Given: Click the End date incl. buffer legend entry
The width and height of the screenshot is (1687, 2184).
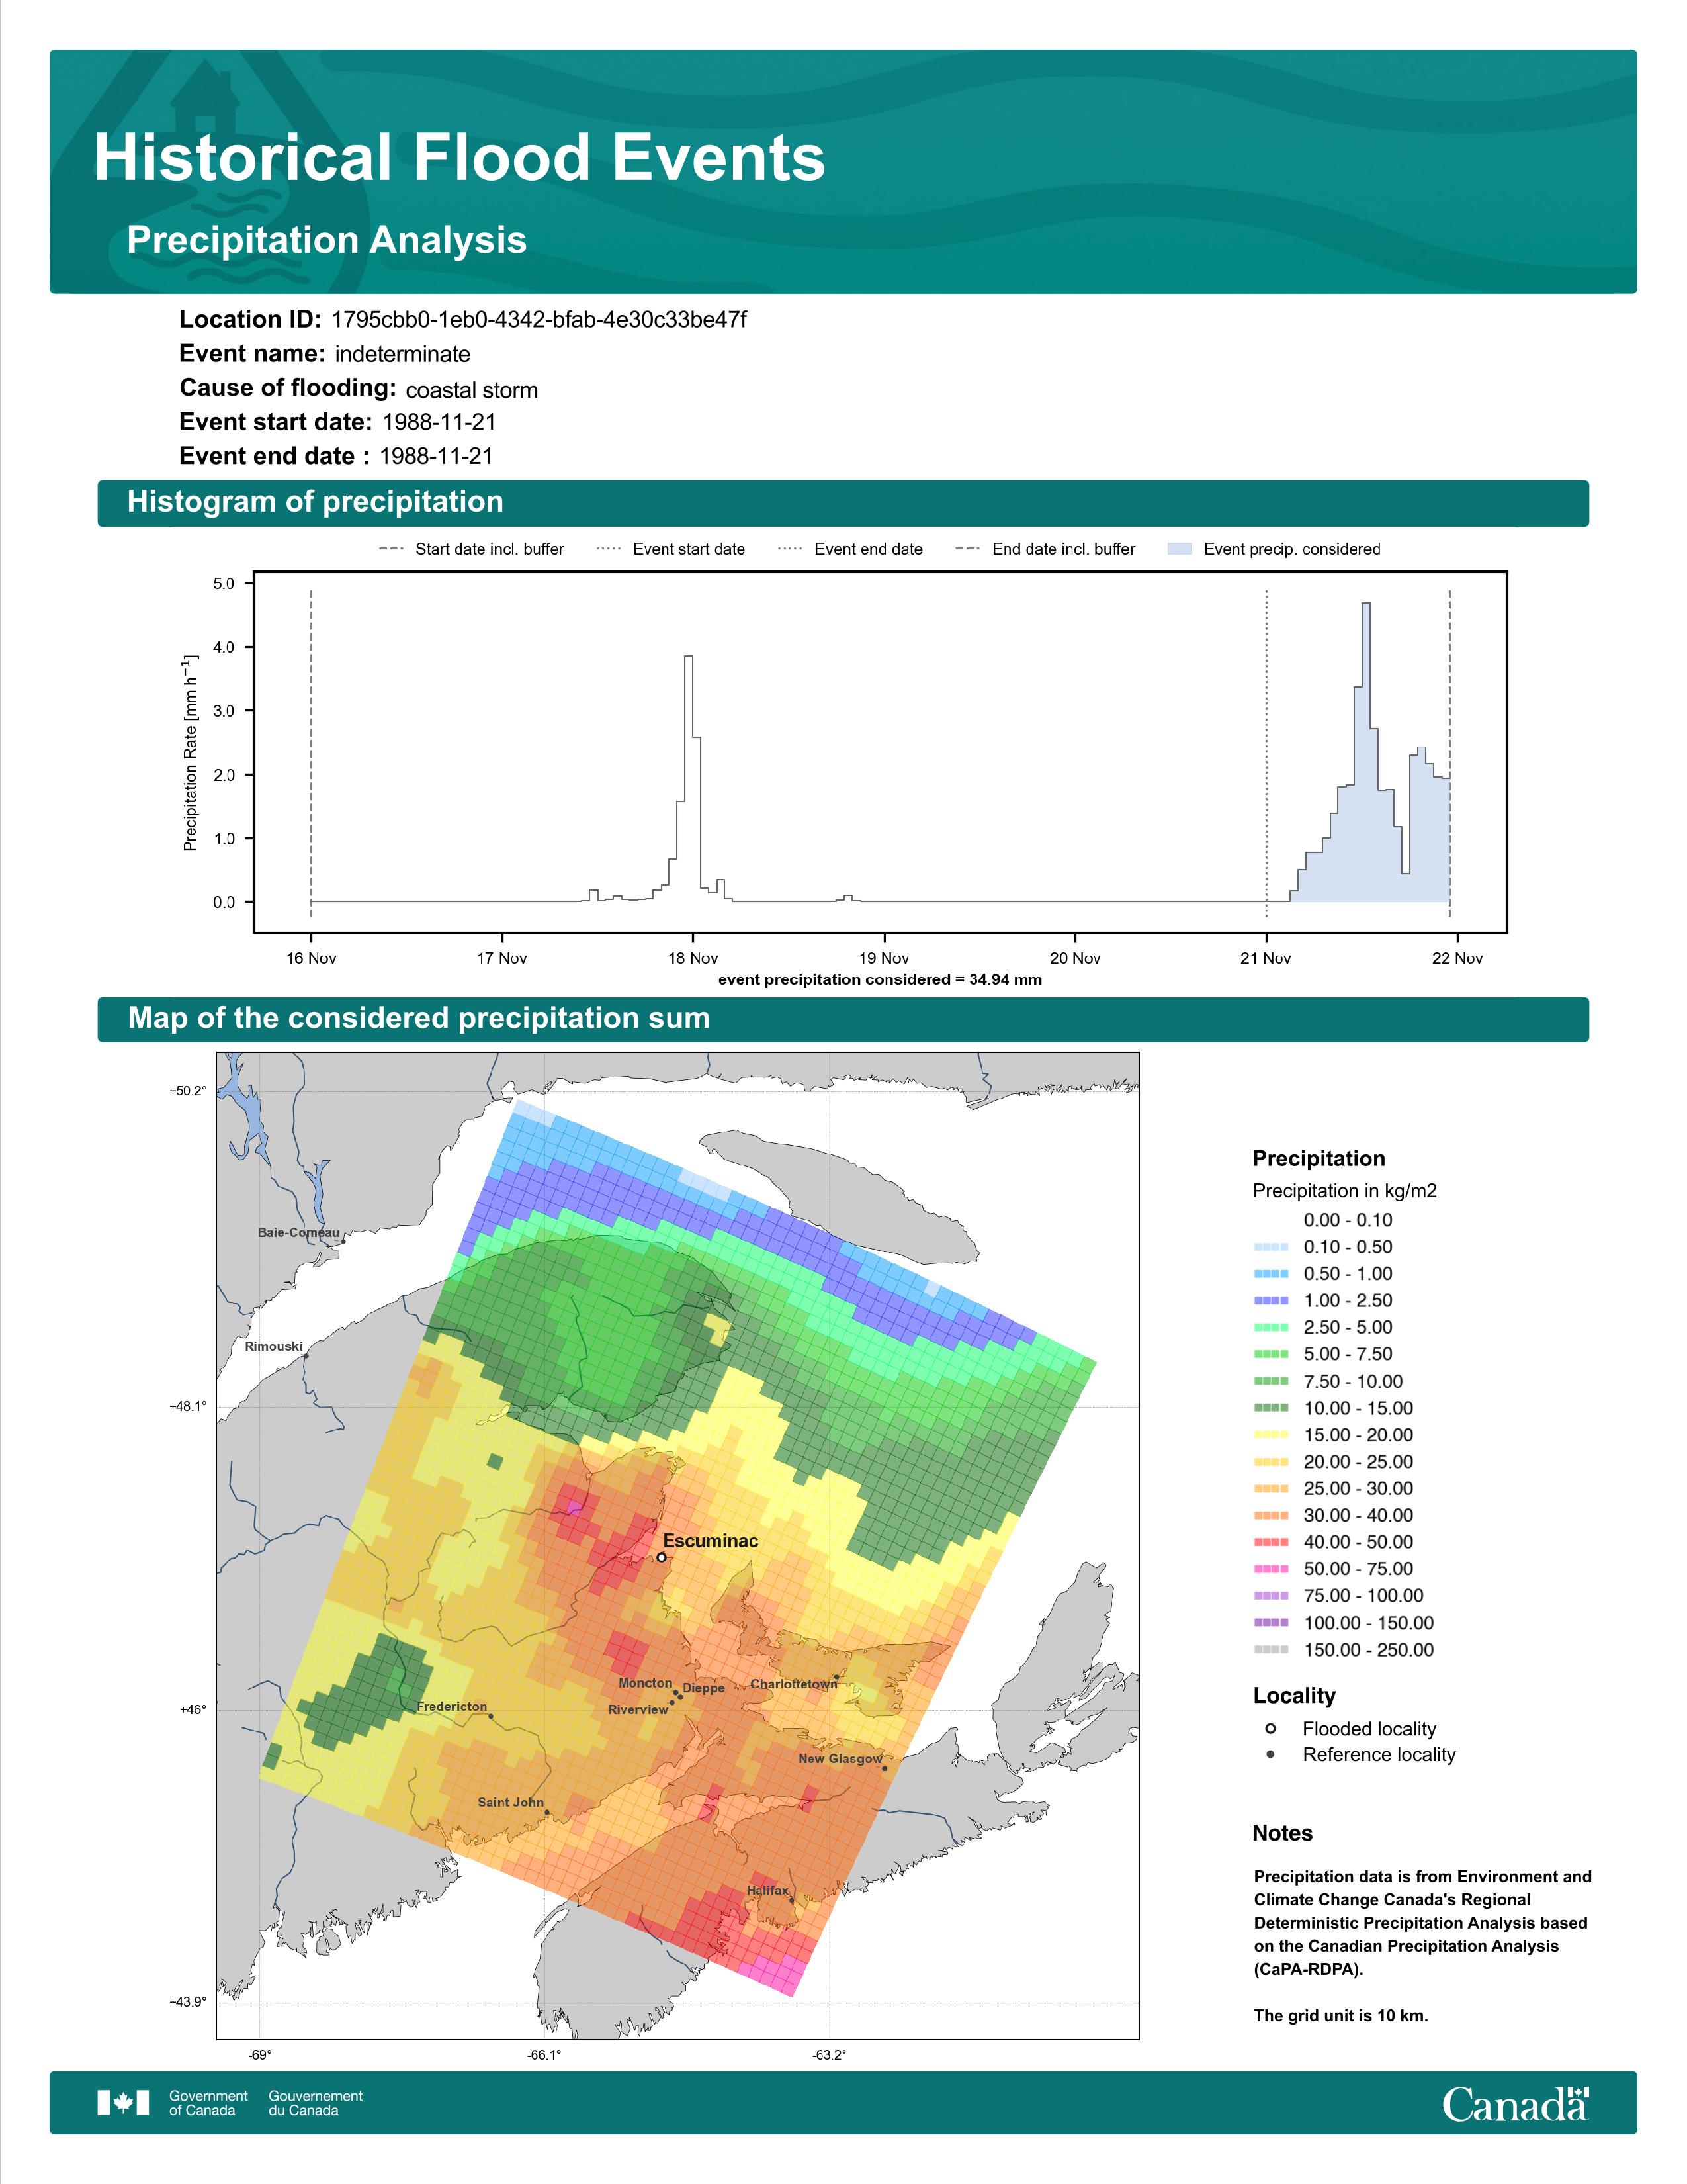Looking at the screenshot, I should click(1045, 549).
